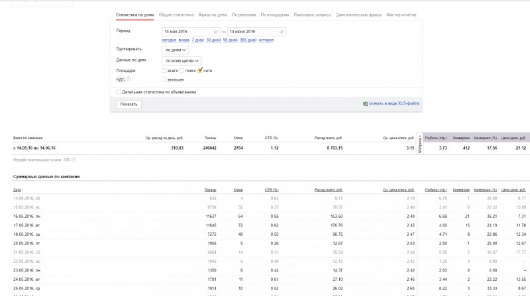Viewport: 530px width, 296px height.
Task: Click the XLS file download icon
Action: click(x=365, y=104)
